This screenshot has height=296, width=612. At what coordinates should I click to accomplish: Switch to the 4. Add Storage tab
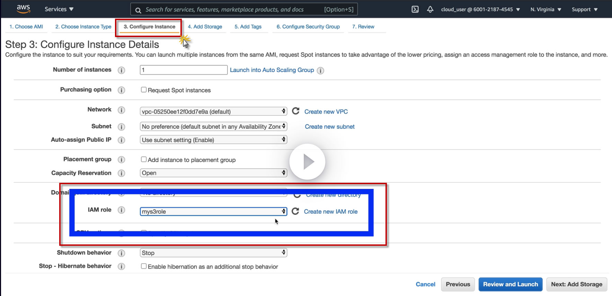(205, 27)
